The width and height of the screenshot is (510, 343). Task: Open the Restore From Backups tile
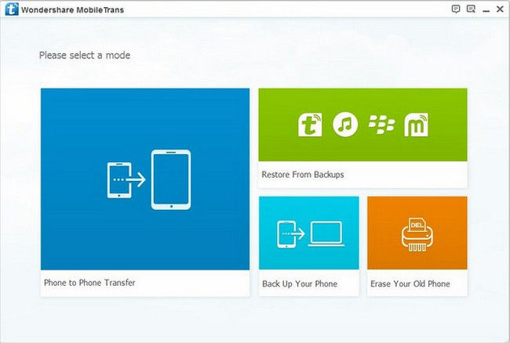click(363, 138)
